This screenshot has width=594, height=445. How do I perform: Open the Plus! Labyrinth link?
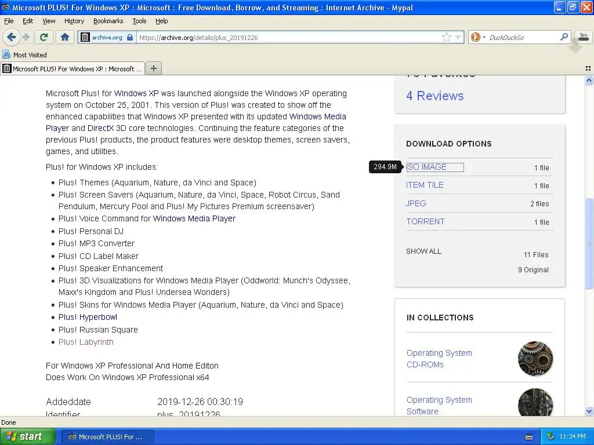86,342
